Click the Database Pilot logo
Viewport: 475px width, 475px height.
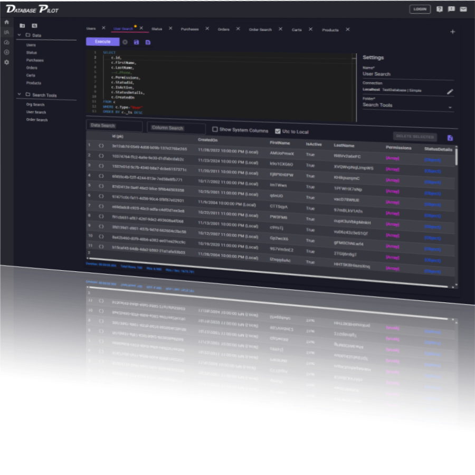coord(32,9)
